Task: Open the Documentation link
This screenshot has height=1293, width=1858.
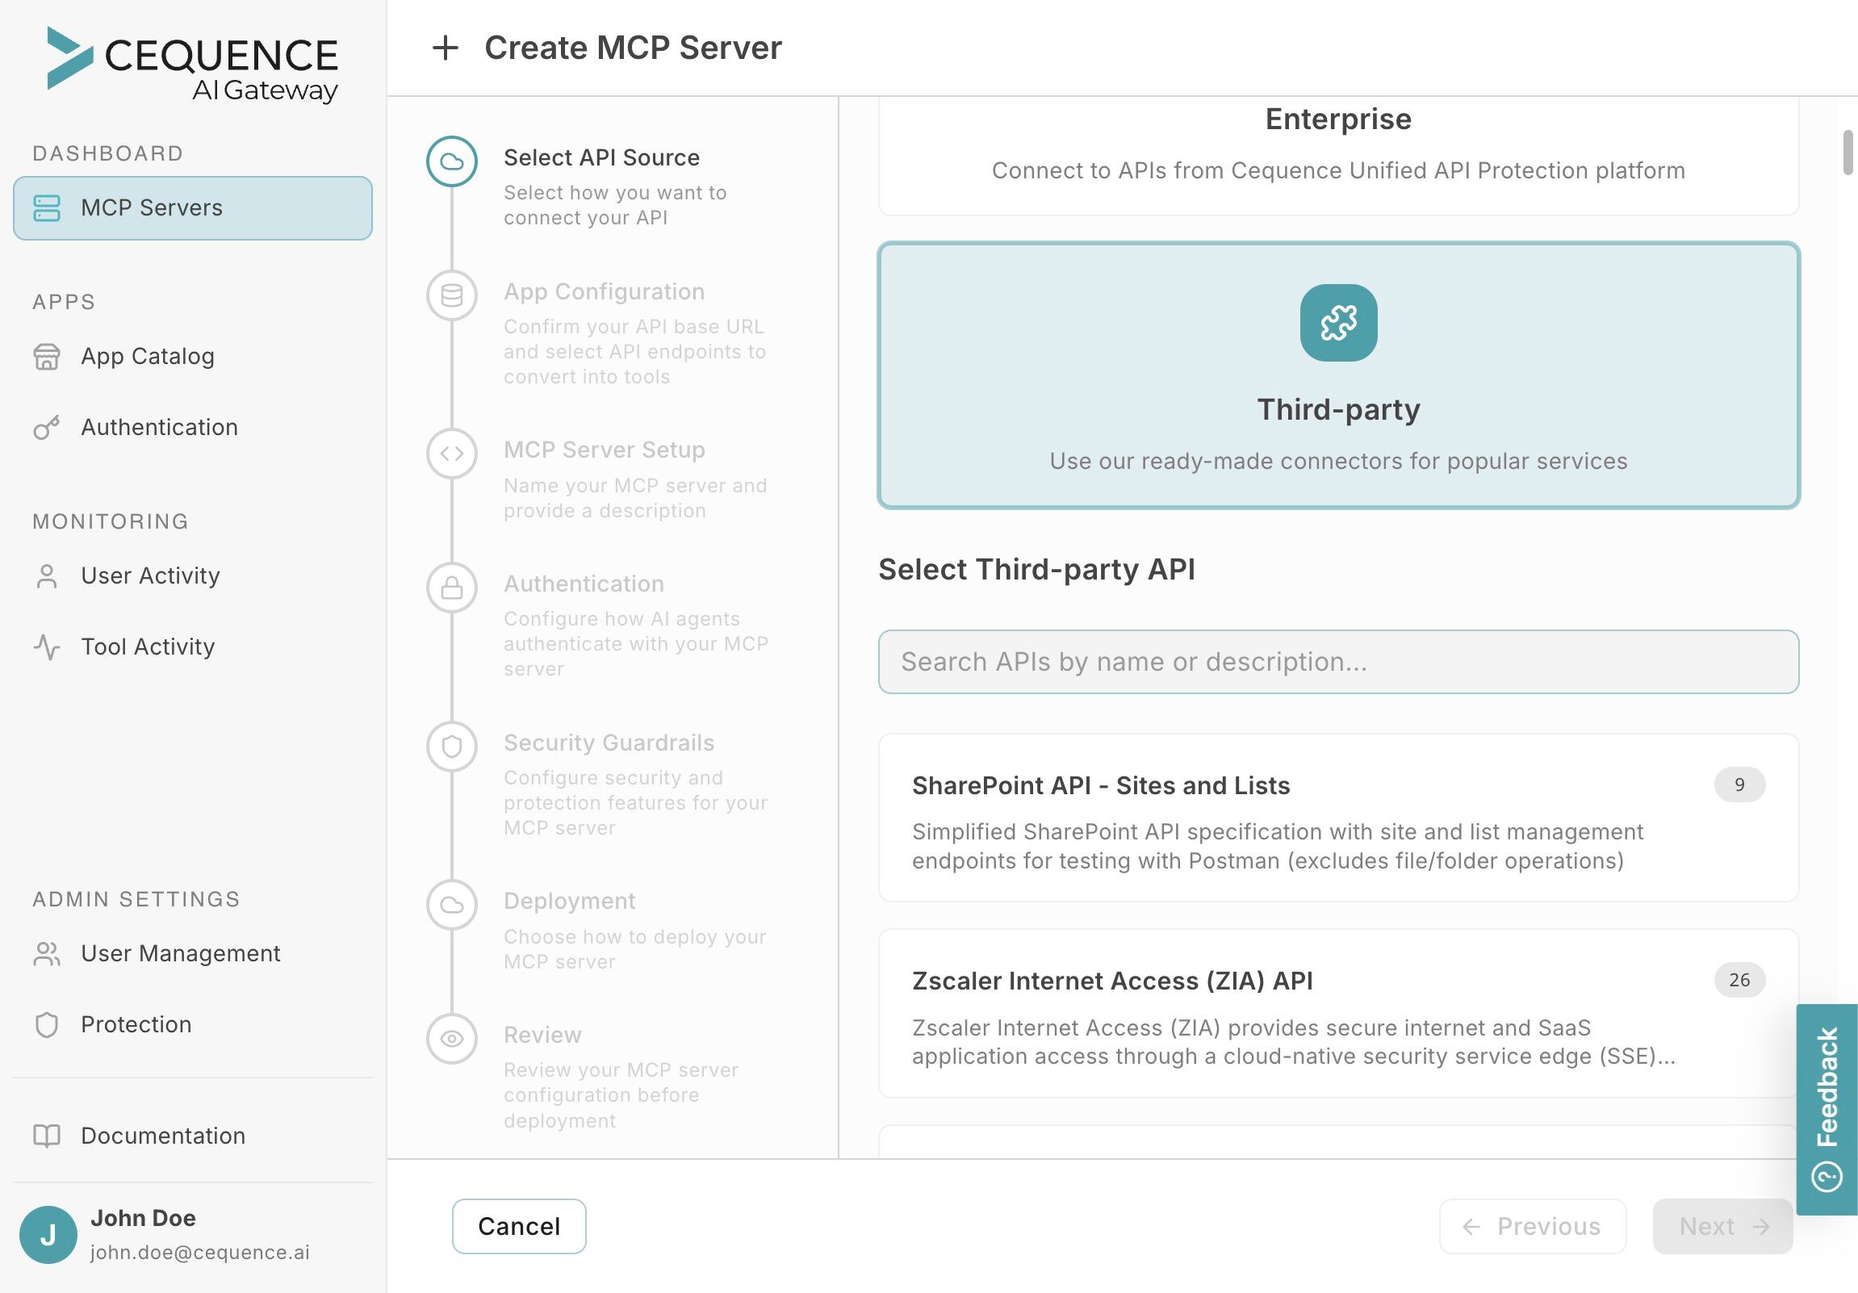Action: (x=162, y=1136)
